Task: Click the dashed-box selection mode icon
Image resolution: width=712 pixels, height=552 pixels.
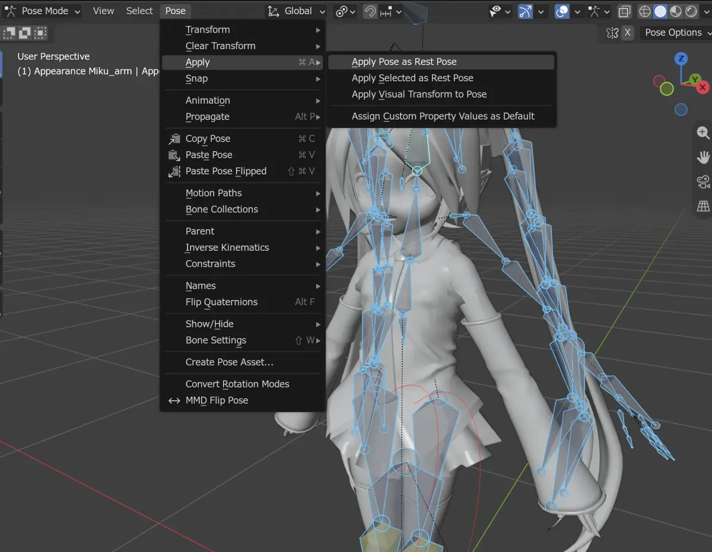Action: [x=40, y=33]
